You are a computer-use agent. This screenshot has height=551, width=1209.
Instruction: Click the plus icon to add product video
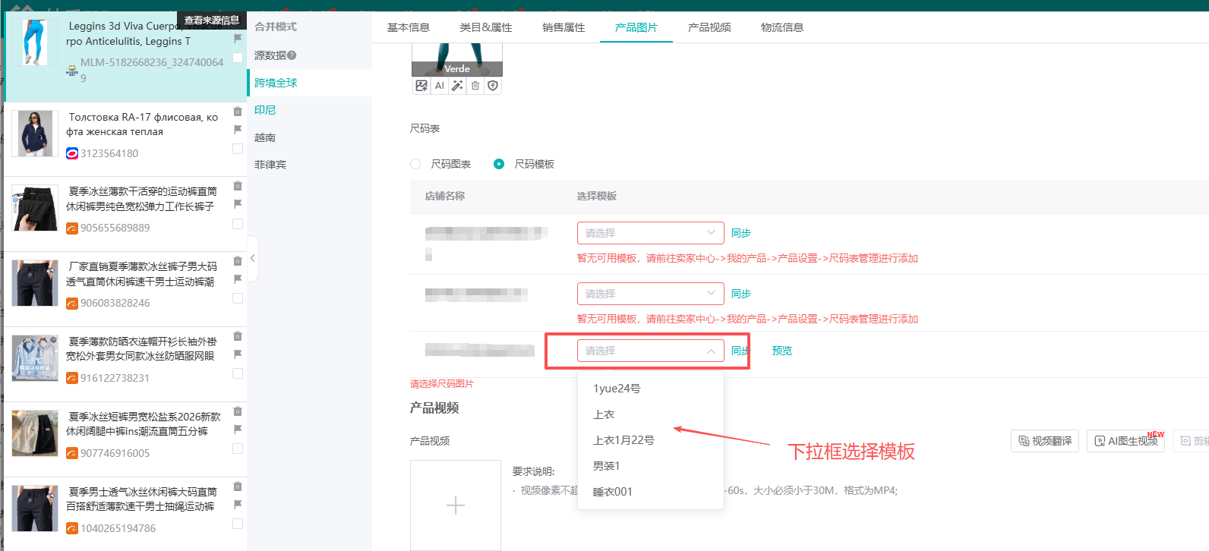click(456, 505)
